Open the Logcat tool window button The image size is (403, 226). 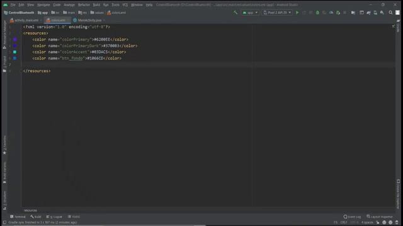coord(54,217)
